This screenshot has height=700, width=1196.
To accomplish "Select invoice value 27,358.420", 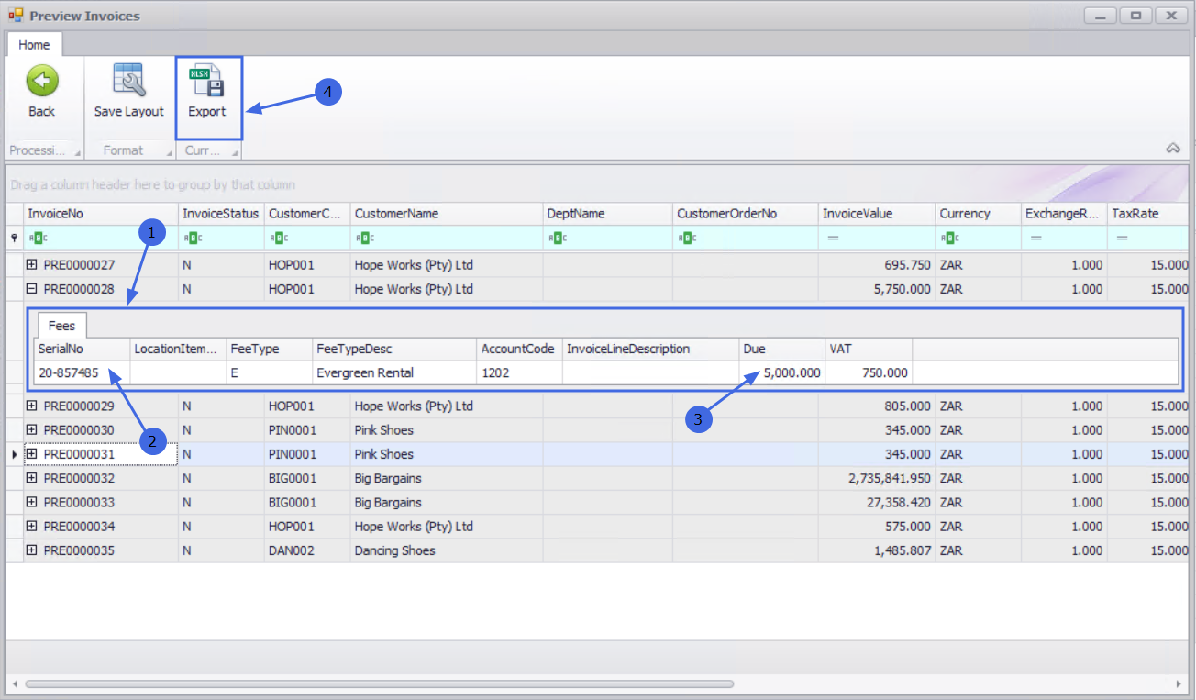I will (877, 503).
